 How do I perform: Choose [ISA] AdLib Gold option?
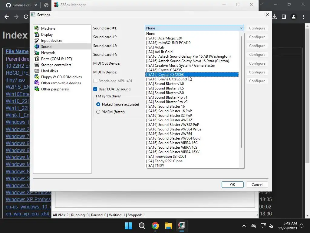192,52
